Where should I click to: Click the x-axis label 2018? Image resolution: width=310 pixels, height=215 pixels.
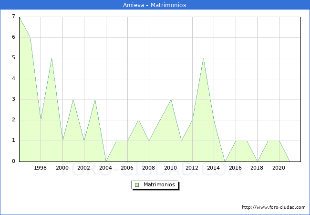tap(257, 168)
